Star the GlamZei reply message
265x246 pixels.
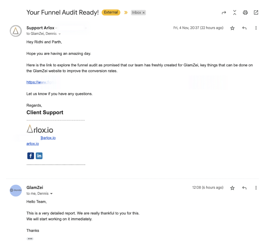(x=232, y=188)
